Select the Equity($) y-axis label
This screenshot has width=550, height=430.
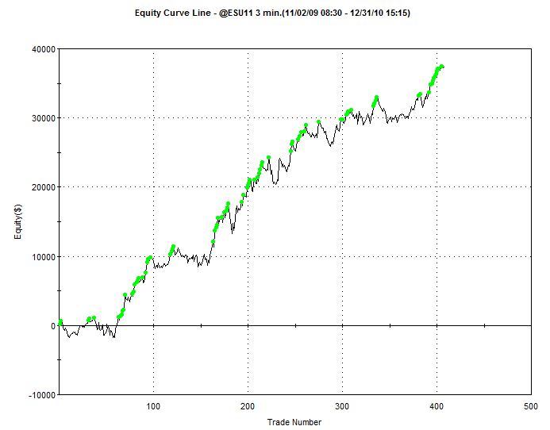(x=16, y=222)
